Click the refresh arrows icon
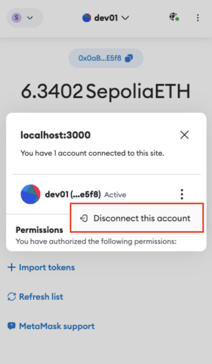Screen dimensions: 212x364 [x=12, y=297]
